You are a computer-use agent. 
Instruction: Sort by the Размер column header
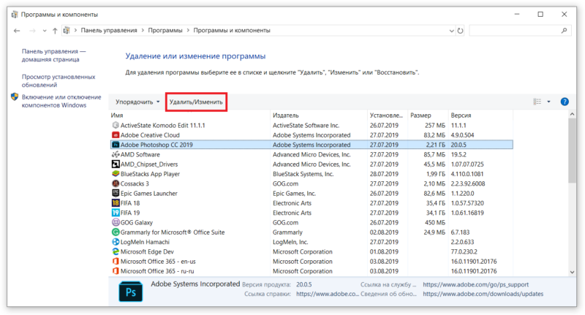coord(428,115)
